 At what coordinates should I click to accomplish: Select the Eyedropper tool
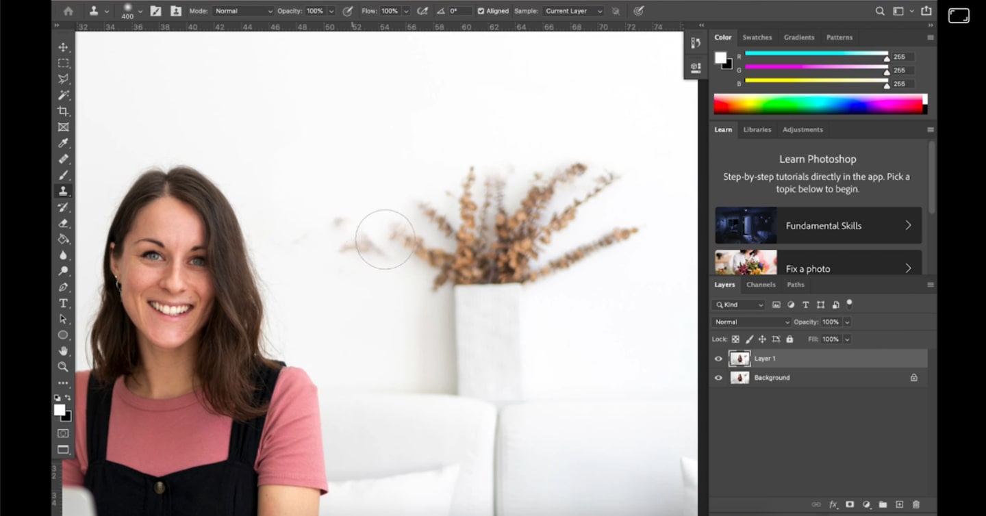[63, 143]
